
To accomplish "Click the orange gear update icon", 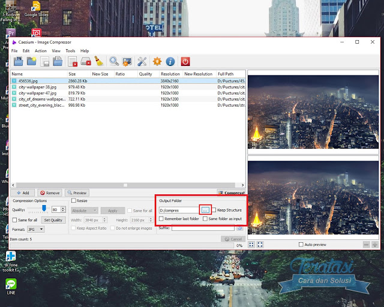I will click(x=157, y=61).
